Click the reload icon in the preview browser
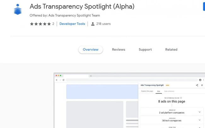The height and width of the screenshot is (128, 205). pos(63,80)
